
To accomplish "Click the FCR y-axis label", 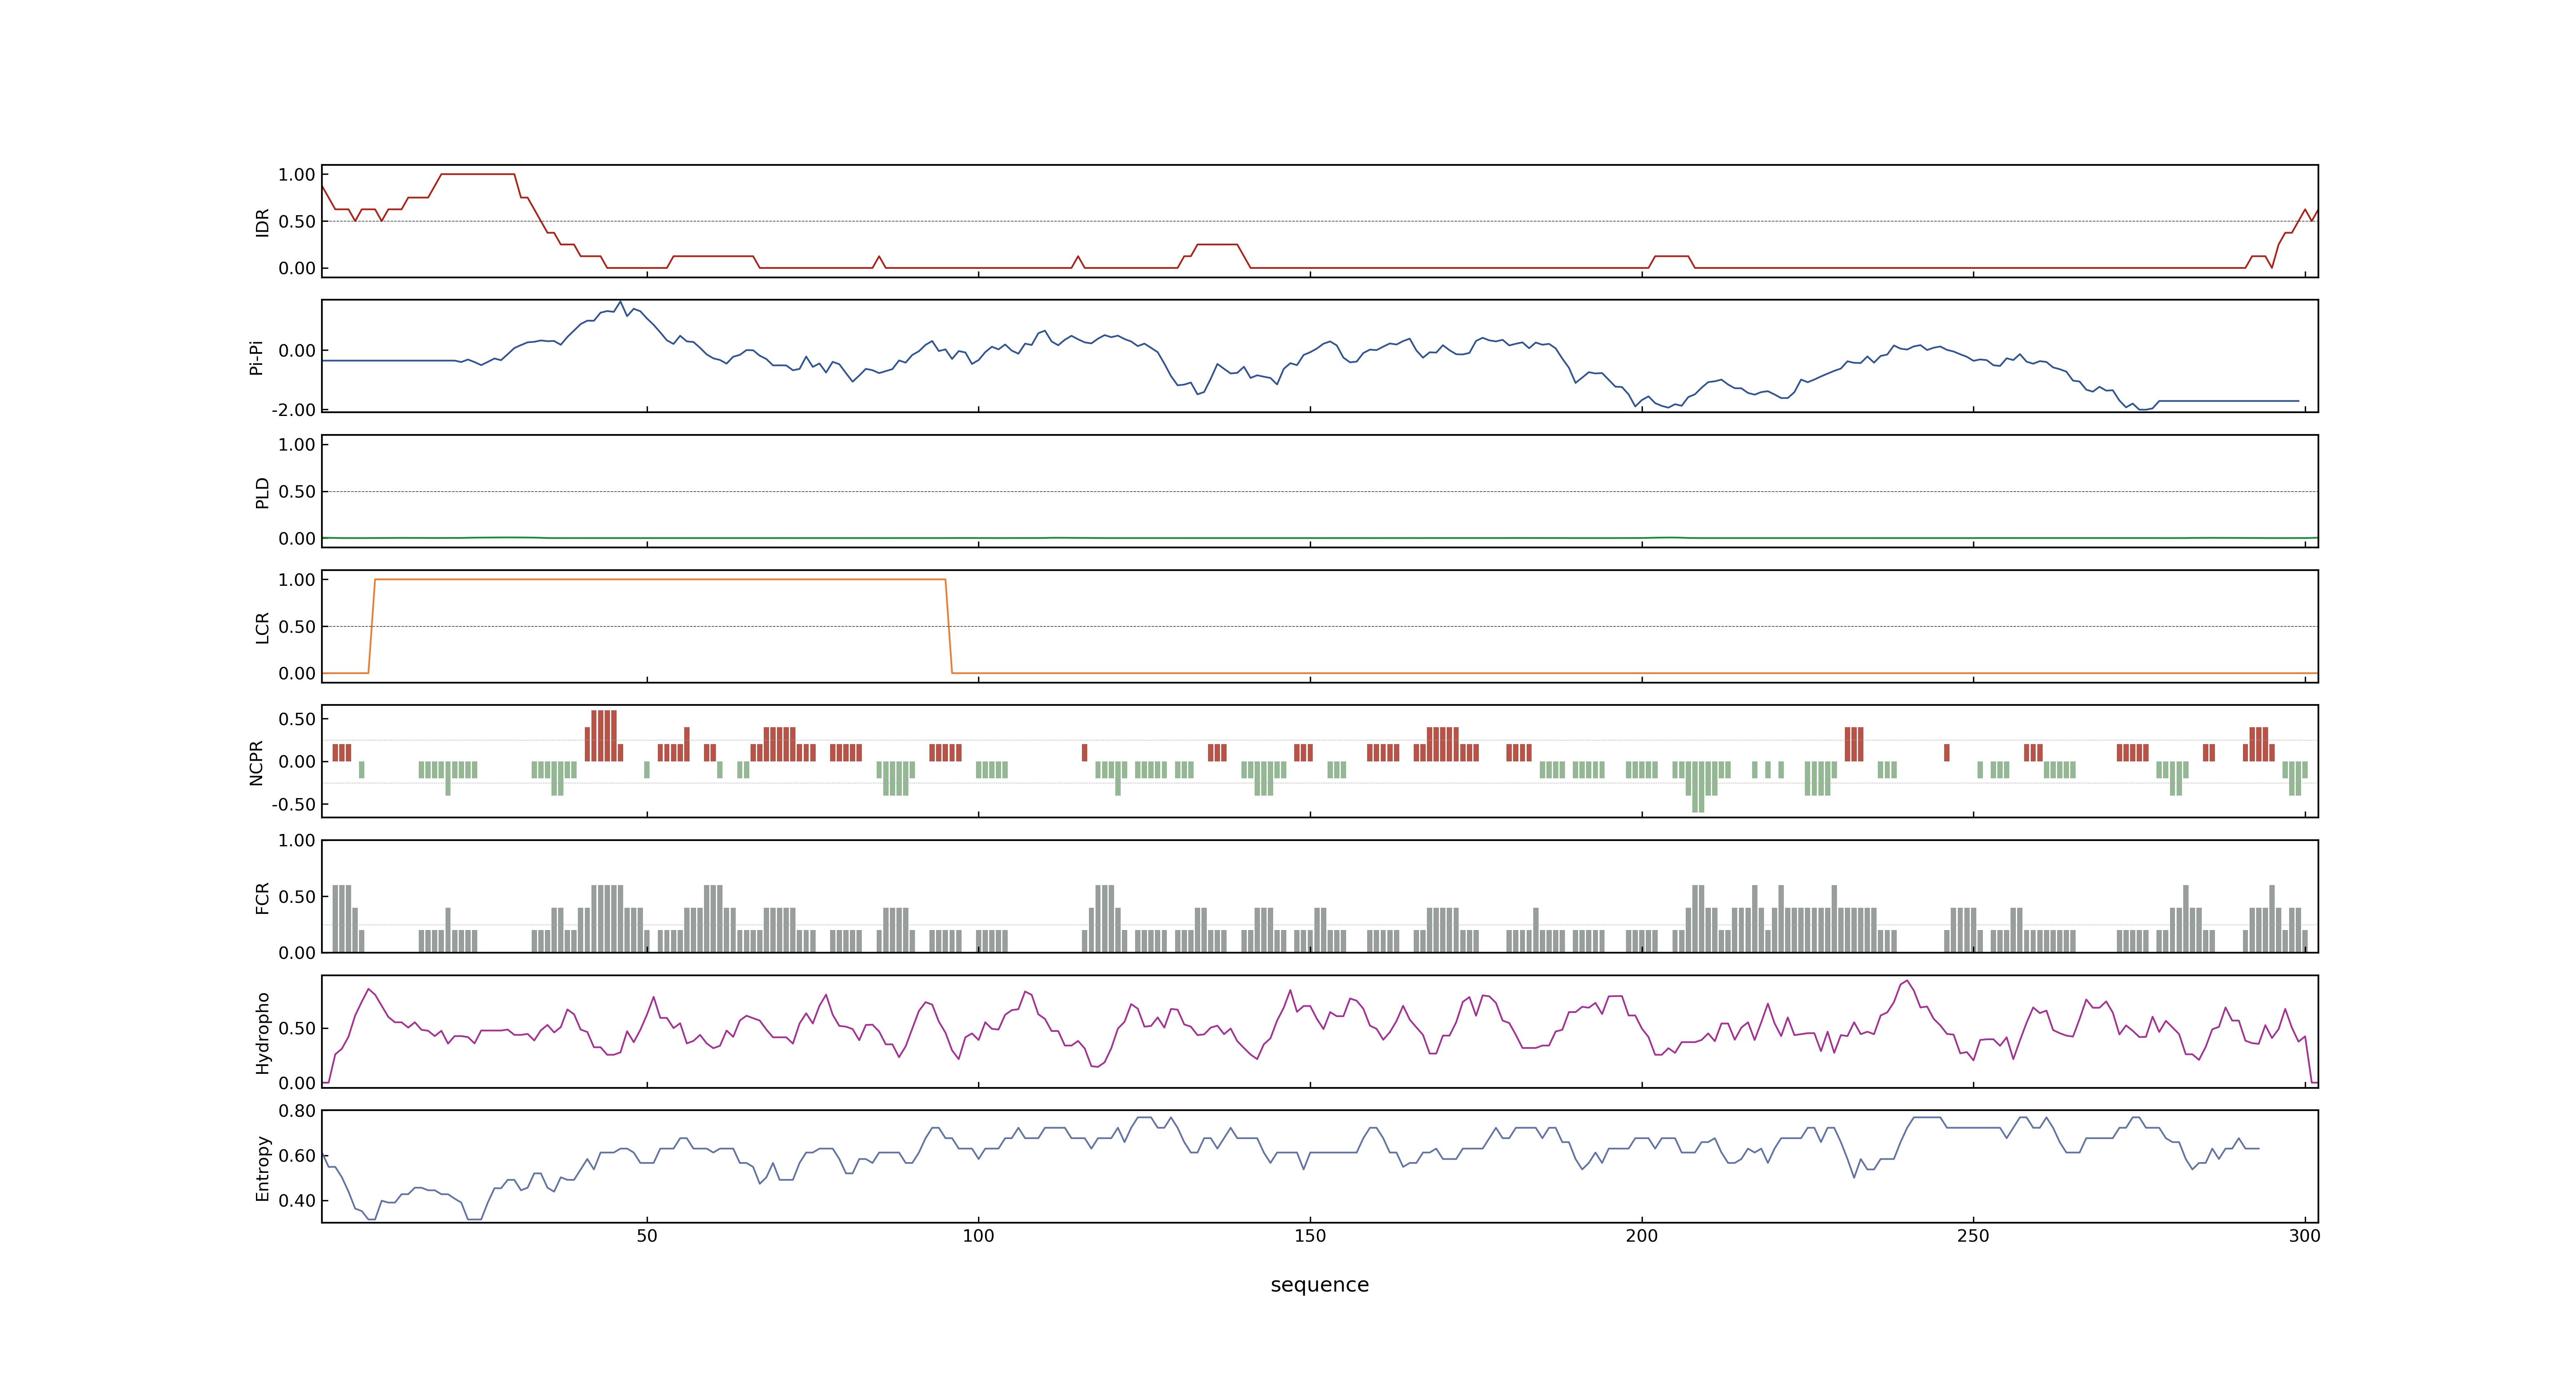I will coord(262,897).
